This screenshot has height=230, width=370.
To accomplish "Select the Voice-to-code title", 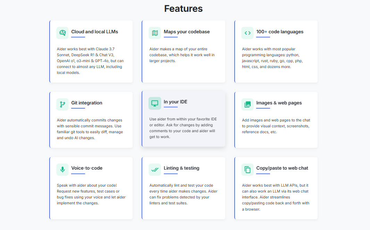I will point(87,168).
